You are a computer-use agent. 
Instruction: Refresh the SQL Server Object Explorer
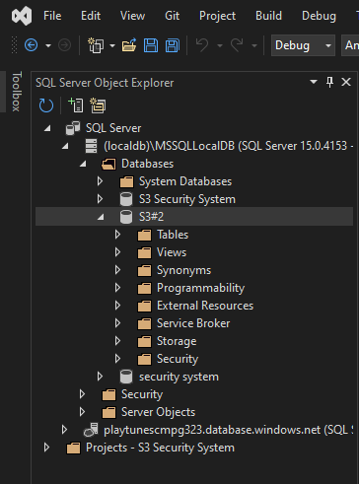46,105
